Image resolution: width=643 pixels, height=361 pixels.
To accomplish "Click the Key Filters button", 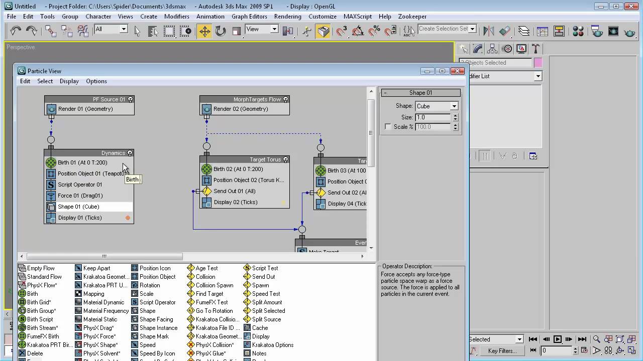I will (x=502, y=351).
